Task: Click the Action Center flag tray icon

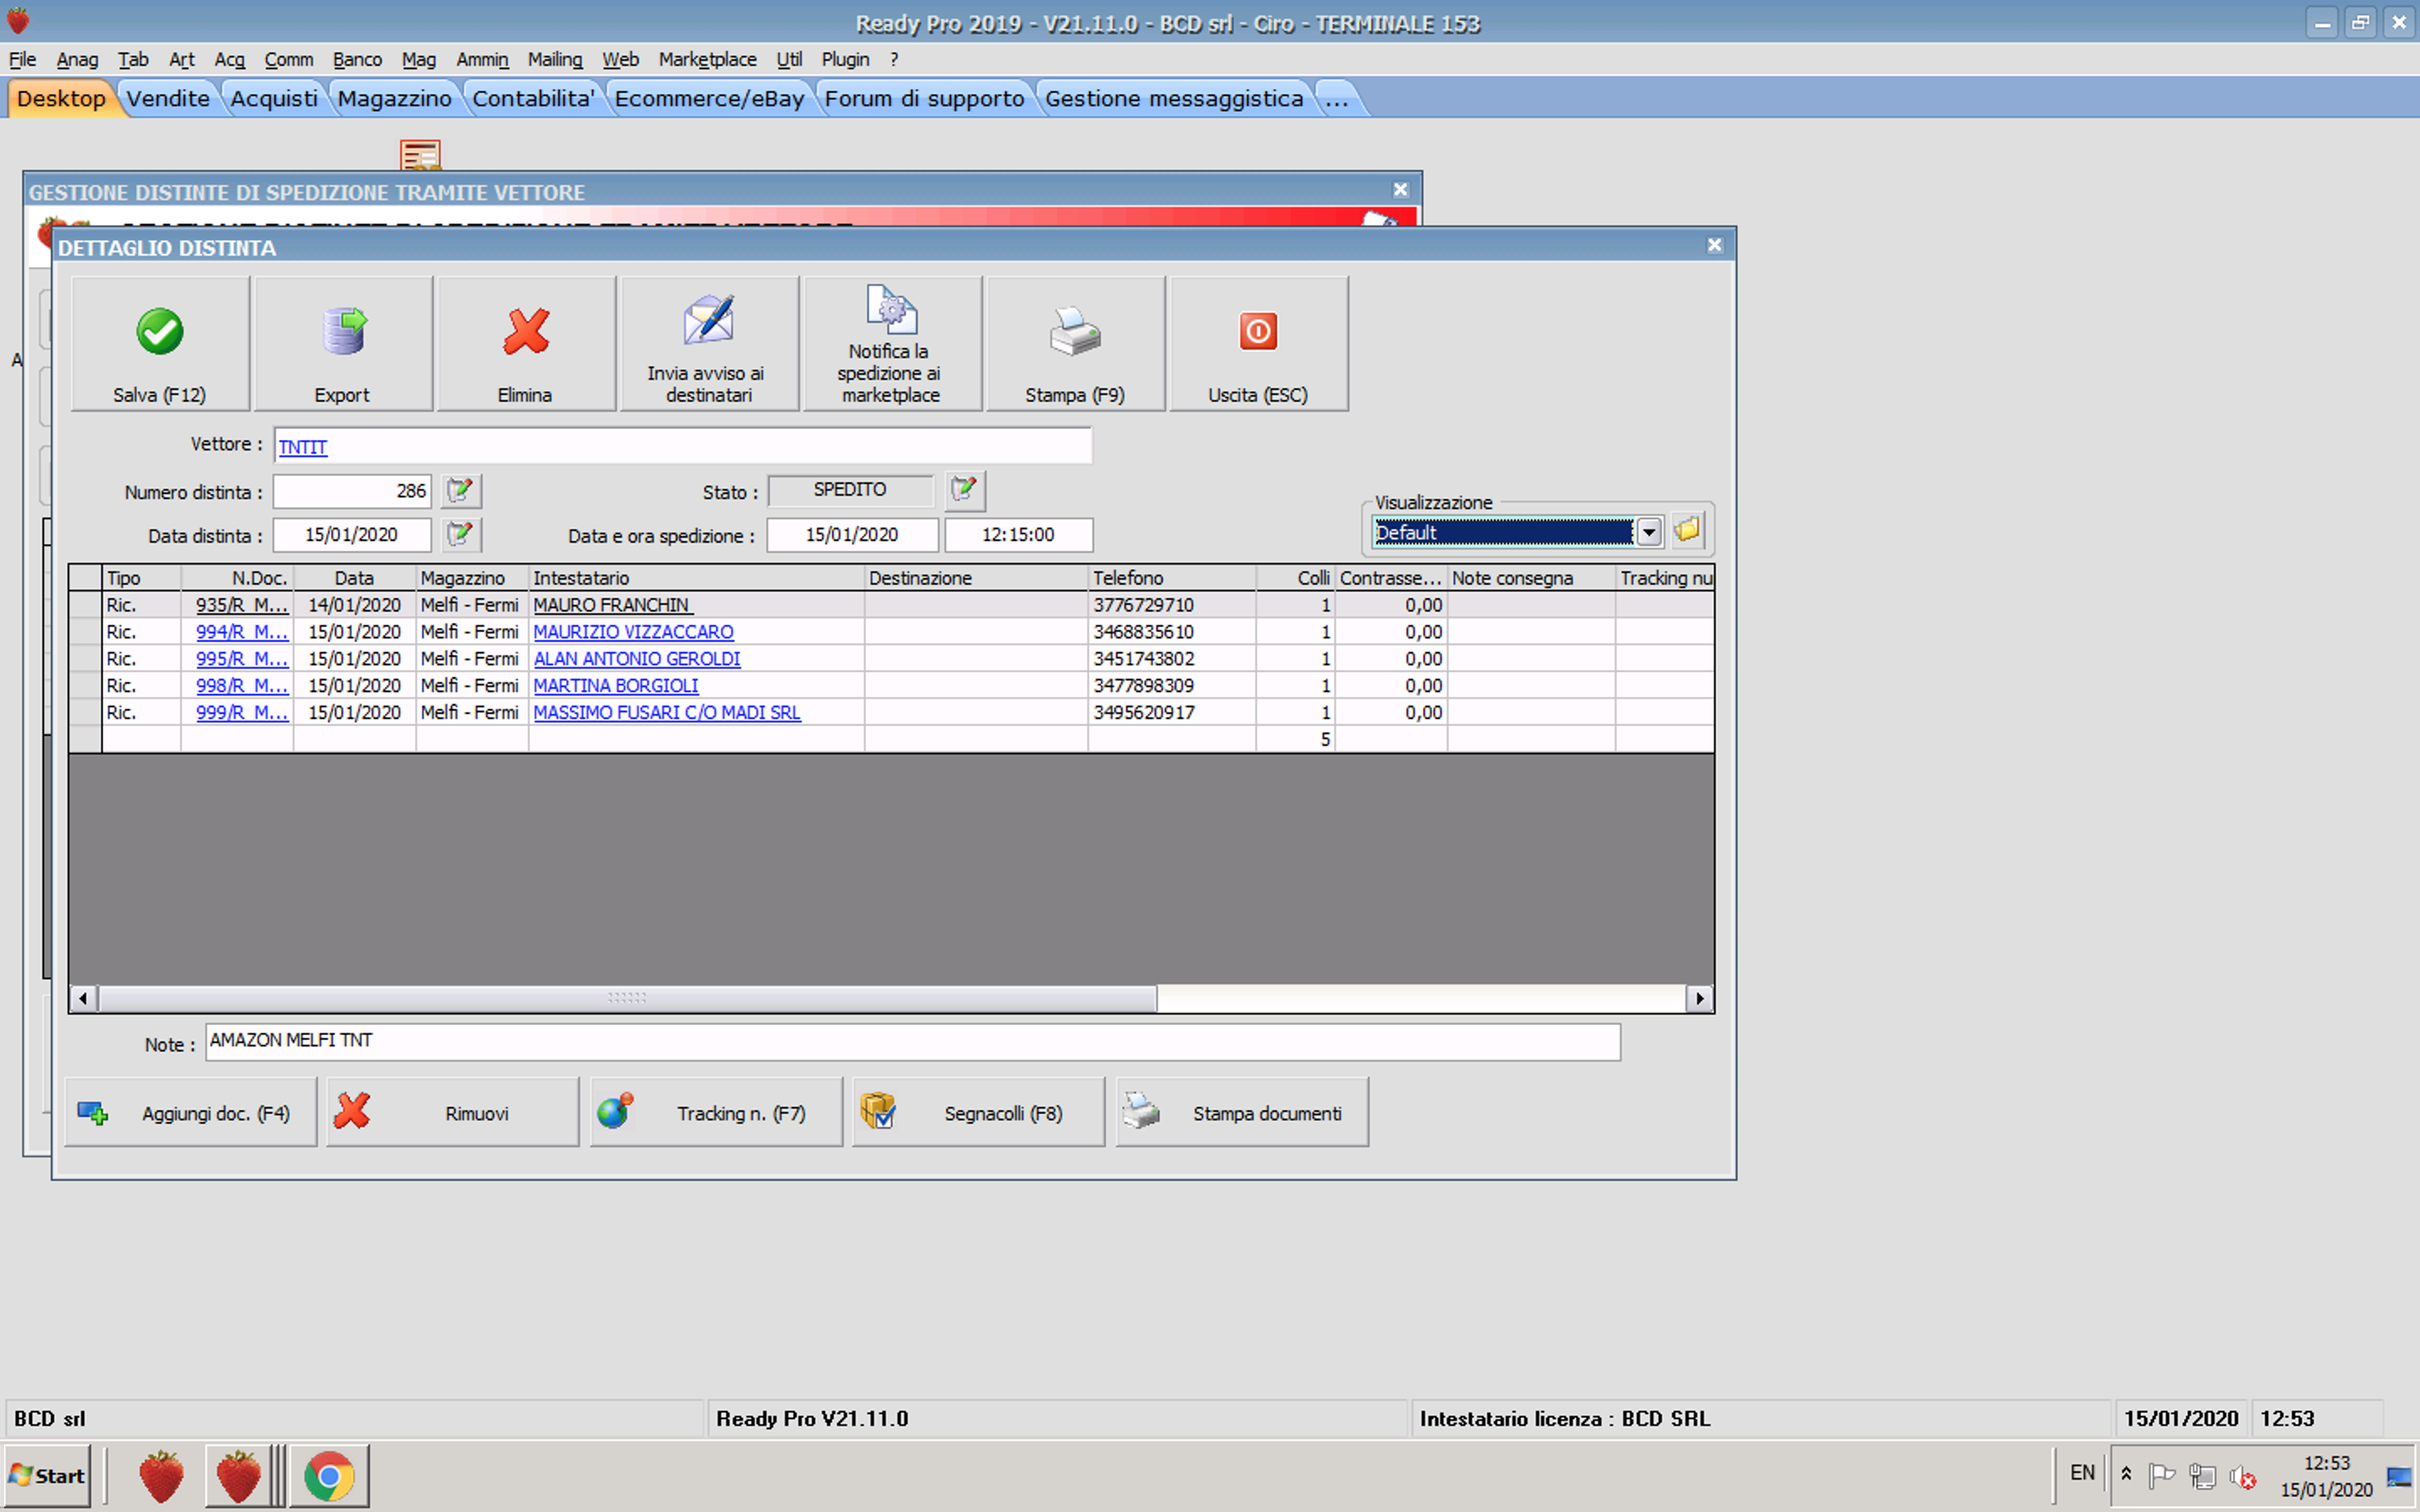Action: coord(2161,1476)
